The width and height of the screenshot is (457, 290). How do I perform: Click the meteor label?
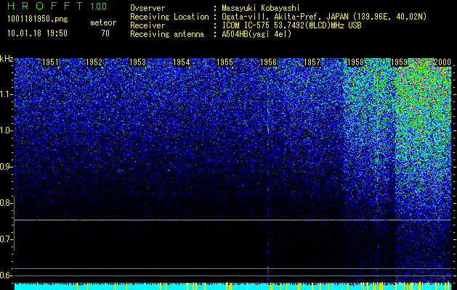pyautogui.click(x=103, y=22)
